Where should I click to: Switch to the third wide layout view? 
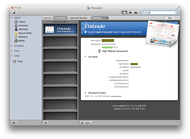136,13
